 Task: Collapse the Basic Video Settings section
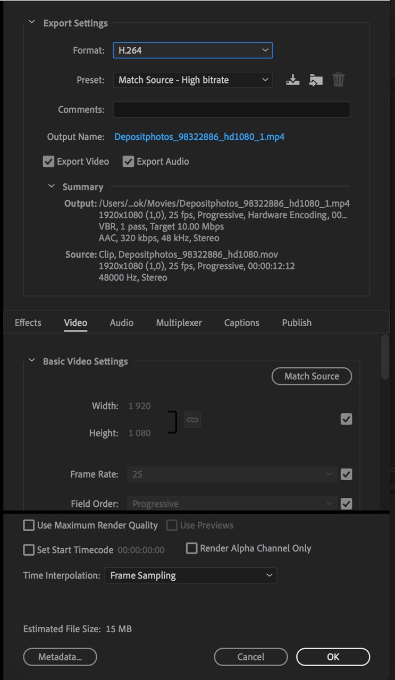(32, 361)
